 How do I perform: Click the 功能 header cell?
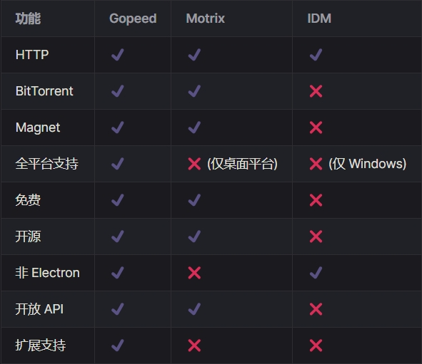(x=28, y=19)
